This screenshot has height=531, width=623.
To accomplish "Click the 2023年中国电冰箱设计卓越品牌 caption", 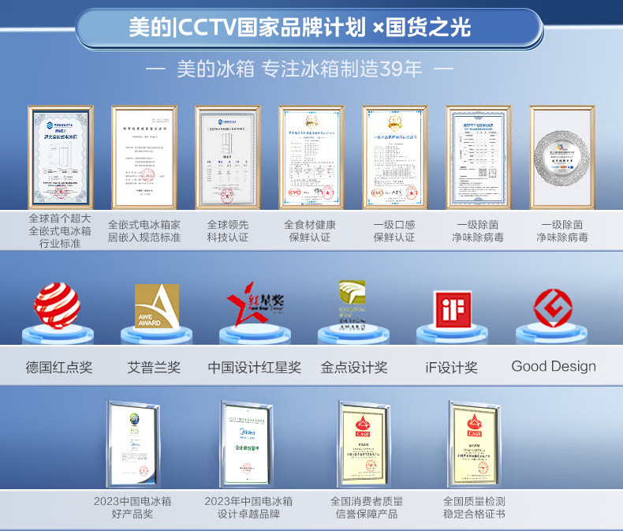I will pos(248,507).
